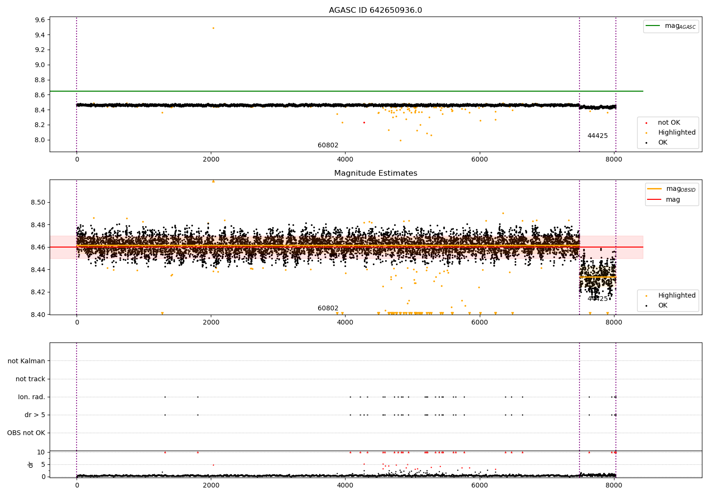The width and height of the screenshot is (709, 496).
Task: Click the '44425' label in the top plot
Action: pyautogui.click(x=597, y=136)
